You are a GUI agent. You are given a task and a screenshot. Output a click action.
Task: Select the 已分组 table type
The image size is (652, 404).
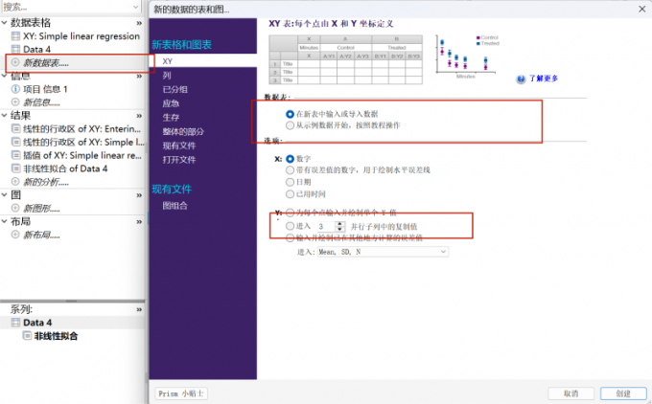pos(175,89)
